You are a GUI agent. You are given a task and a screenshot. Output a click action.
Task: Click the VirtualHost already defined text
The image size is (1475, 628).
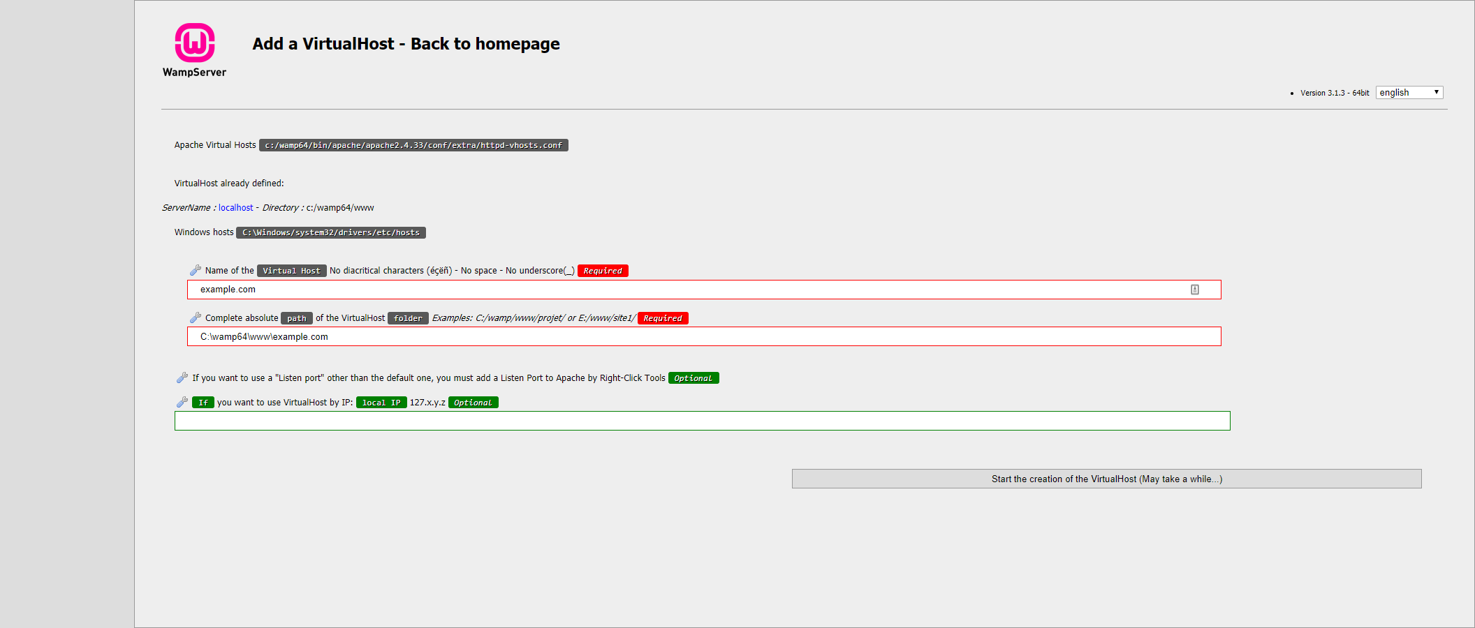[x=229, y=184]
